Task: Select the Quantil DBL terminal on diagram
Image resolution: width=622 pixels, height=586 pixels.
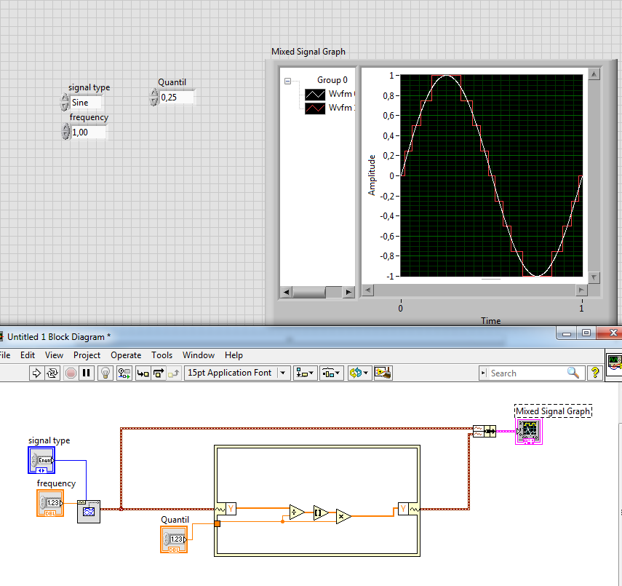Action: 174,539
